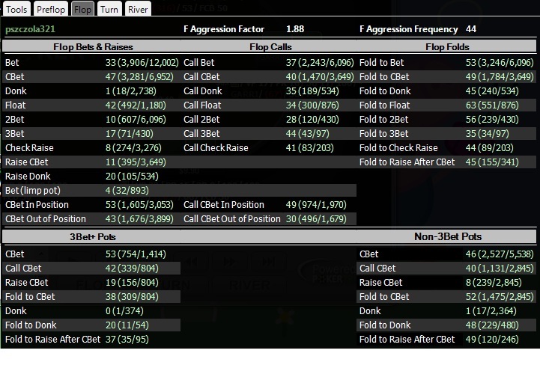This screenshot has height=374, width=540.
Task: Click the F Aggression Factor value 1.88
Action: pyautogui.click(x=295, y=29)
